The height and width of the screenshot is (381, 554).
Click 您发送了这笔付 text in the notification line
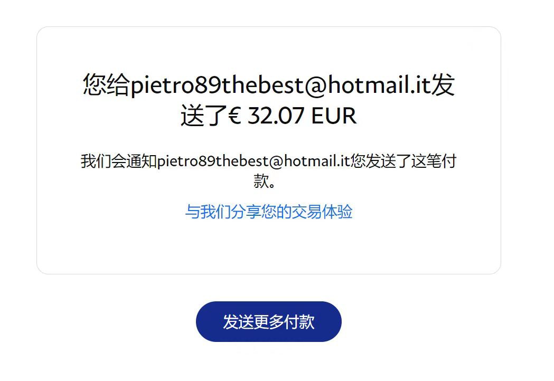403,161
